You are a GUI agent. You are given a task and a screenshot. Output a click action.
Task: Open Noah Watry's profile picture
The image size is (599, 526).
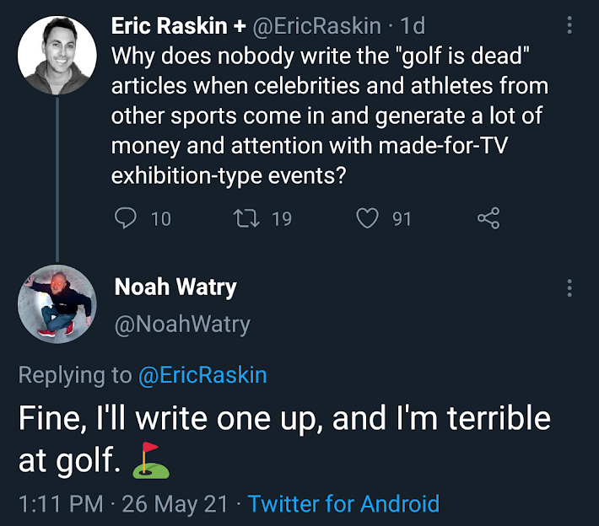(x=57, y=304)
